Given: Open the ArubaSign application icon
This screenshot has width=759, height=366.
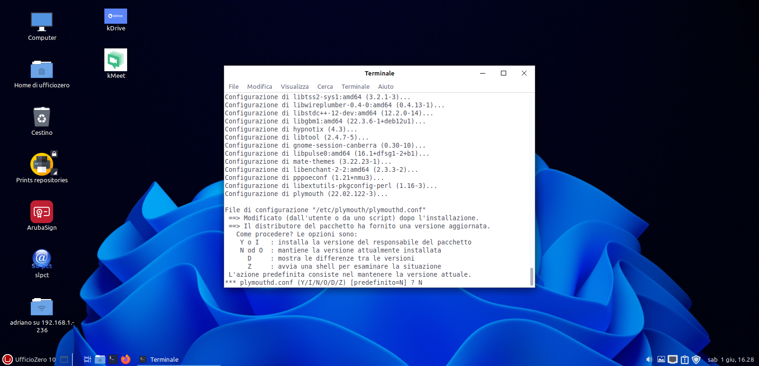Looking at the screenshot, I should click(x=42, y=212).
